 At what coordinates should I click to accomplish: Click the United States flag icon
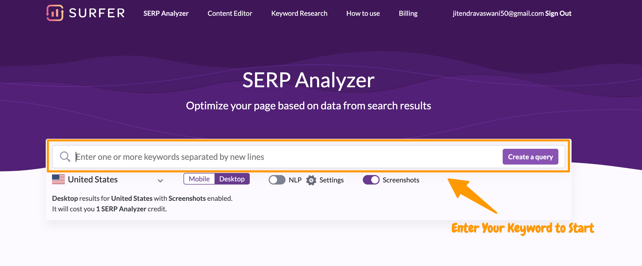(58, 180)
